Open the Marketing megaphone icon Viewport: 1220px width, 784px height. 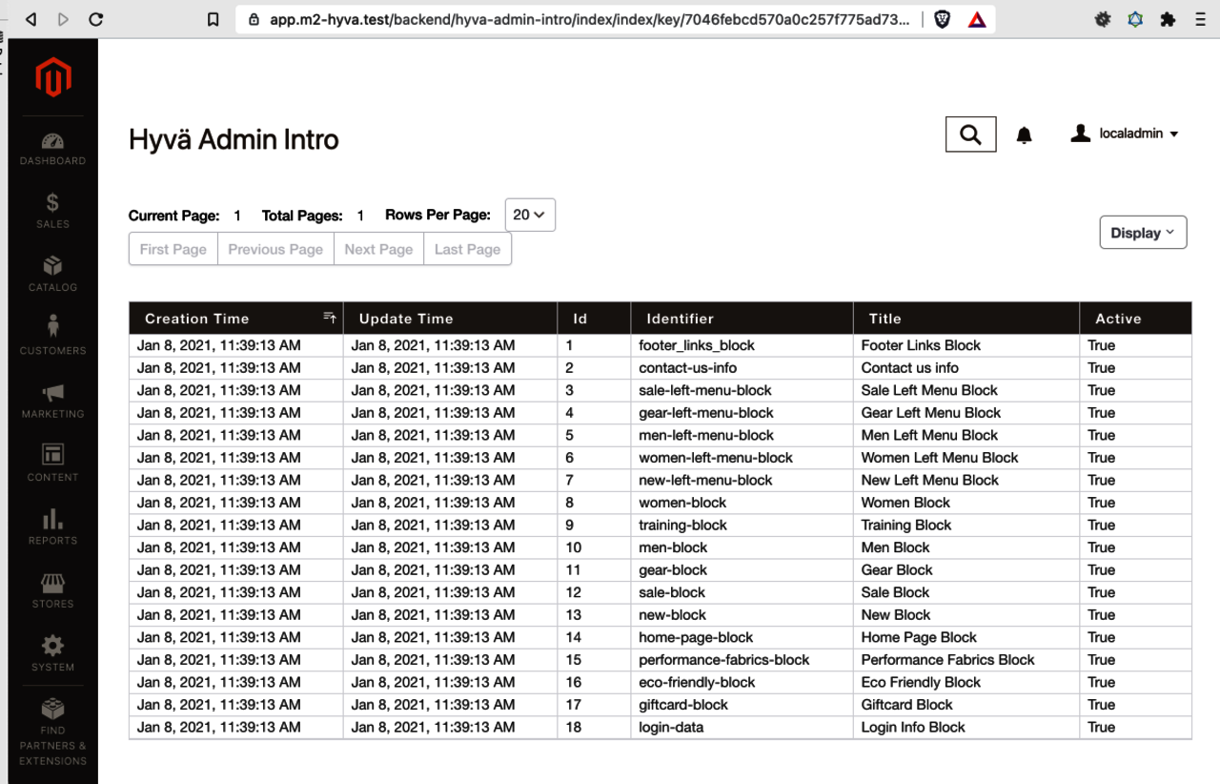53,393
